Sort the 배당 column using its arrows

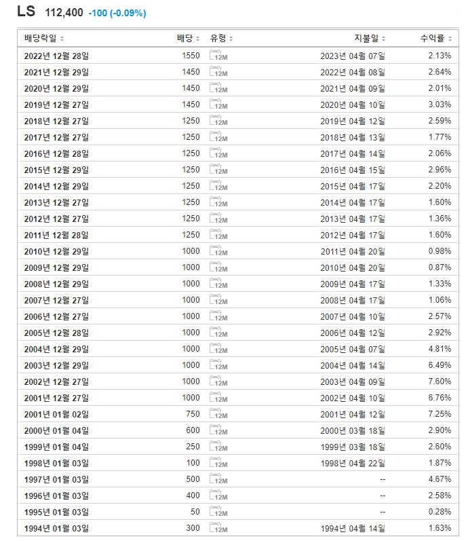pos(197,39)
